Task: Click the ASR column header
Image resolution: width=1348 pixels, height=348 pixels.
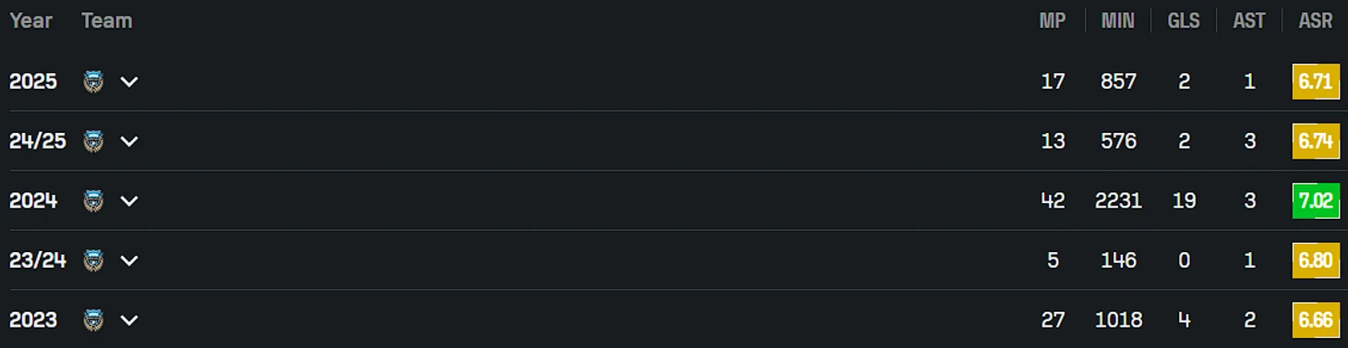Action: (x=1316, y=20)
